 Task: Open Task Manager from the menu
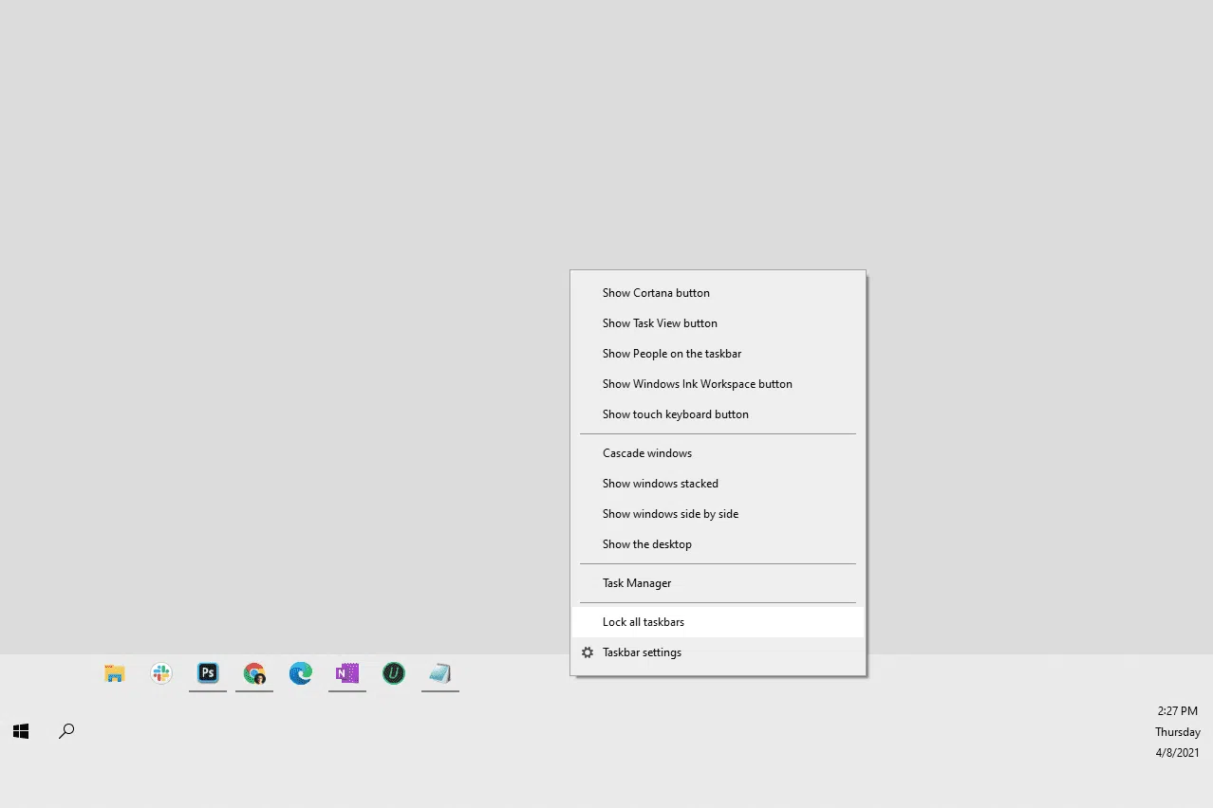click(x=637, y=583)
